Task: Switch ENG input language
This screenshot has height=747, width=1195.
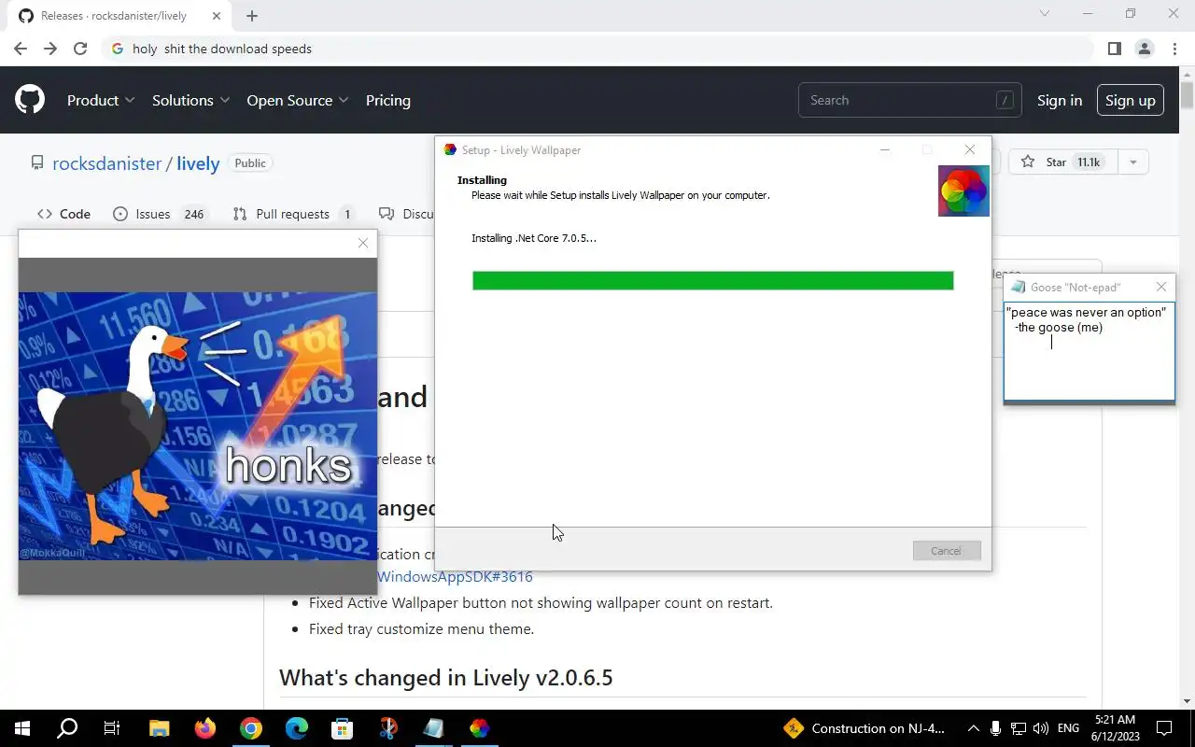Action: 1068,728
